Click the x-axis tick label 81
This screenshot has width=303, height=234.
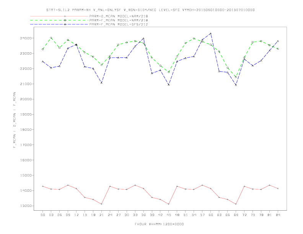click(270, 215)
